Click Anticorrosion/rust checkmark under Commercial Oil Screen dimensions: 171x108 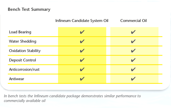click(x=133, y=69)
